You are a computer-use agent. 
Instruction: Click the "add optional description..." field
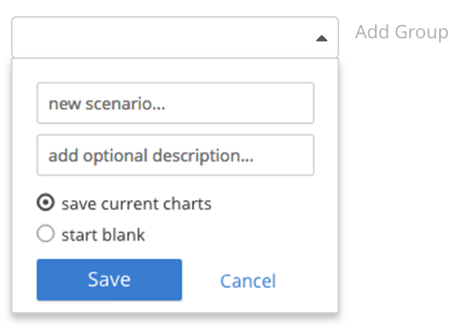point(175,155)
